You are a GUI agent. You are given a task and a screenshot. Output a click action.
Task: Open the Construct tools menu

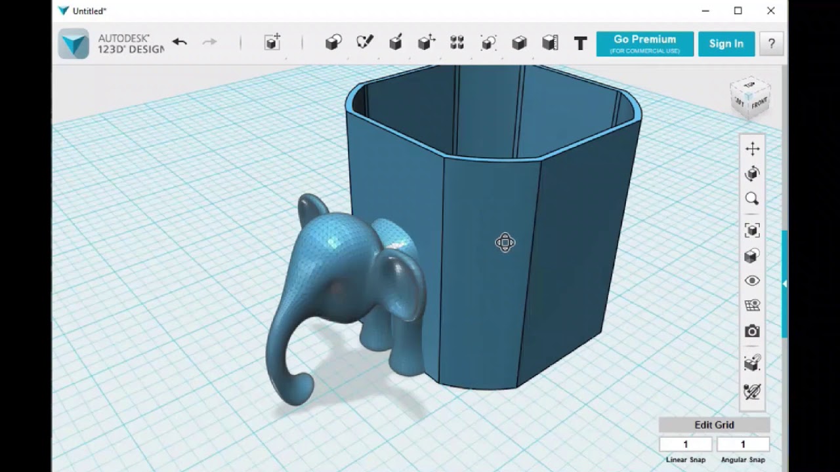click(395, 43)
